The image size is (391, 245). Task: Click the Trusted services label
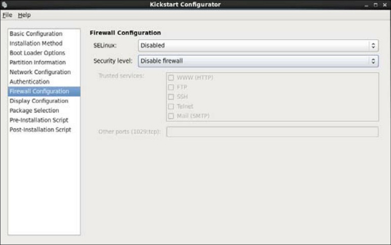121,75
